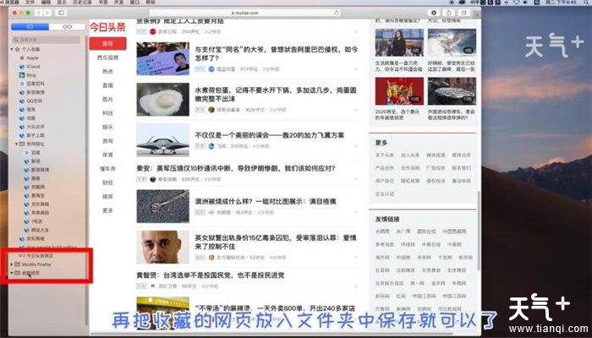The image size is (592, 338).
Task: Select the 热点 channel tab
Action: click(107, 73)
